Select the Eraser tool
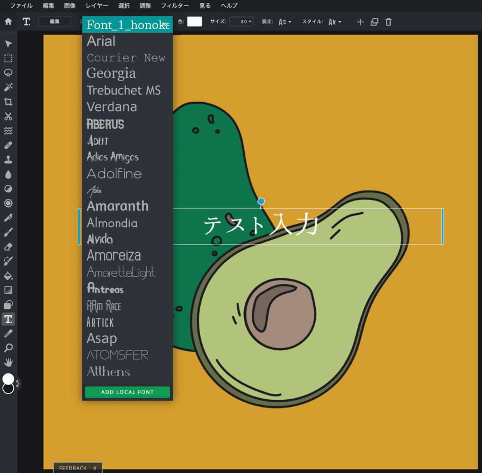This screenshot has height=473, width=482. click(8, 246)
